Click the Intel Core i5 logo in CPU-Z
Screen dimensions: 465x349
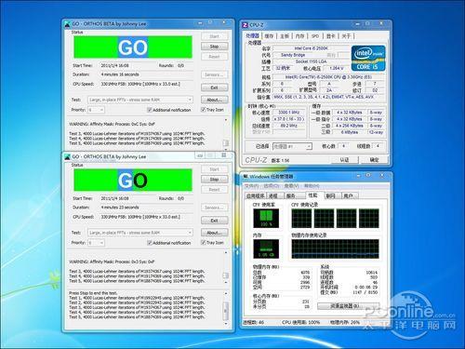(368, 58)
